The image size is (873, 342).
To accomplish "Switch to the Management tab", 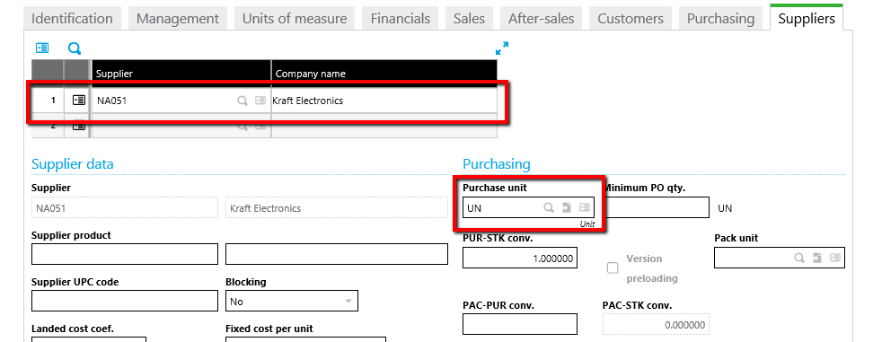I will point(178,18).
